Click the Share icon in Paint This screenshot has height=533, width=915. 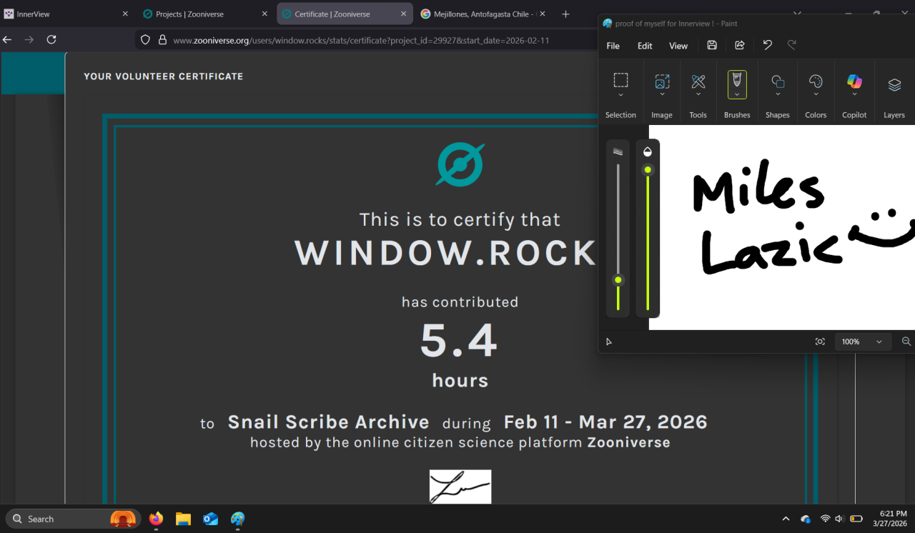(x=740, y=45)
